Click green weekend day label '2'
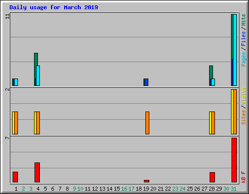Screen dimensions: 249x194 click(23, 189)
